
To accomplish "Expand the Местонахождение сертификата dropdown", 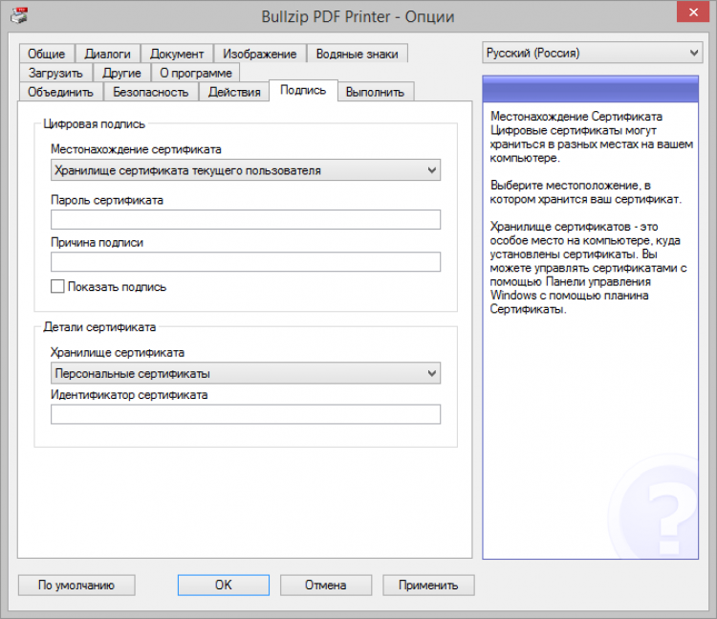I will click(246, 170).
